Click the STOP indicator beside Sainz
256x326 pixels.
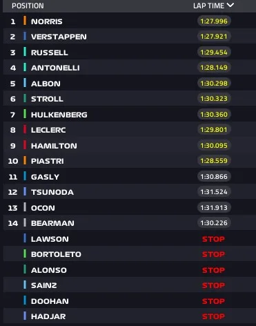[x=213, y=285]
